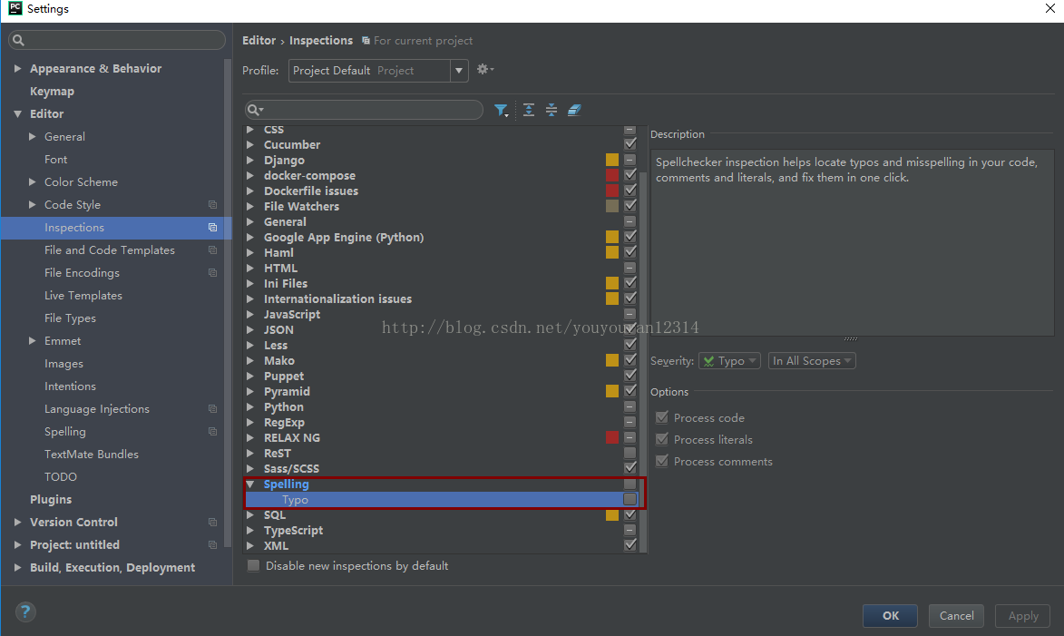Click the help question mark button

[25, 612]
